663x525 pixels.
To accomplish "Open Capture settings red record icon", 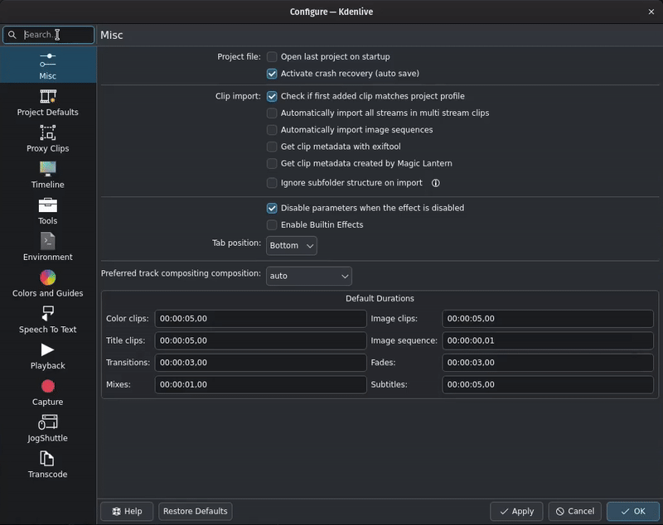I will point(48,386).
